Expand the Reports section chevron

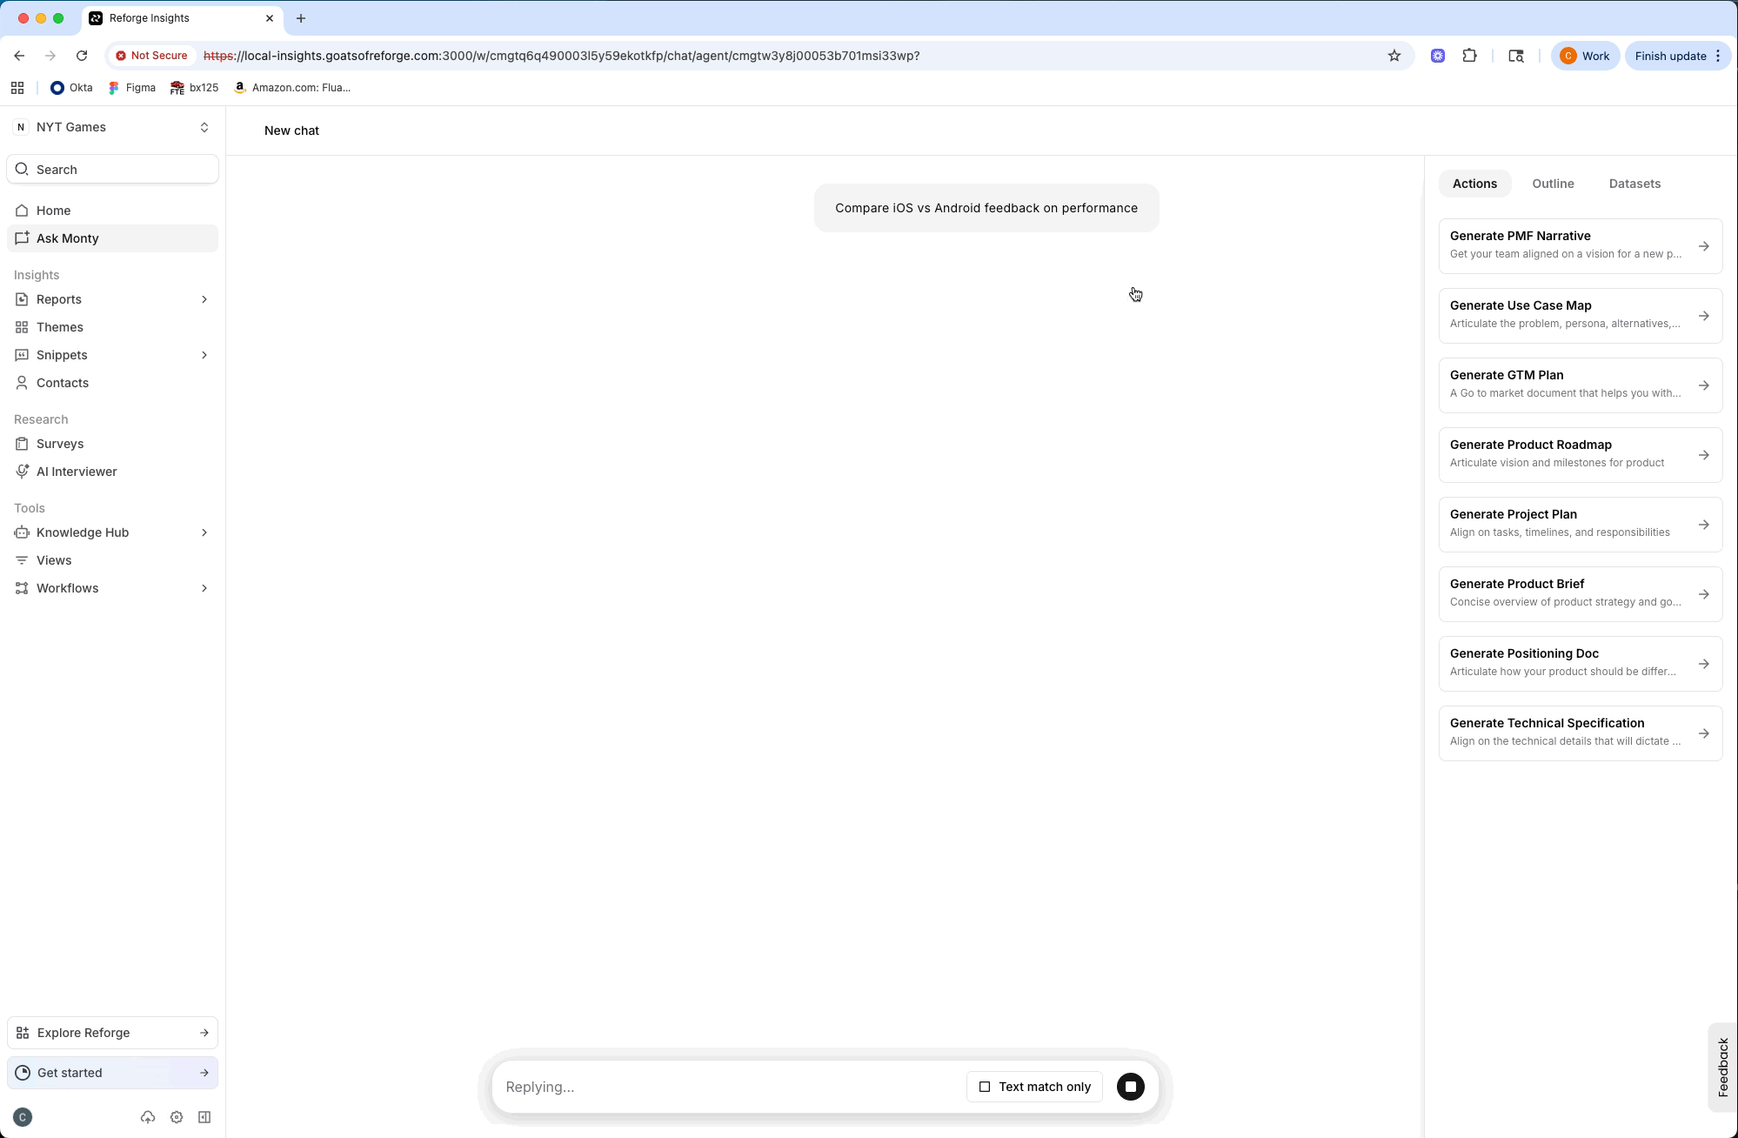point(204,299)
